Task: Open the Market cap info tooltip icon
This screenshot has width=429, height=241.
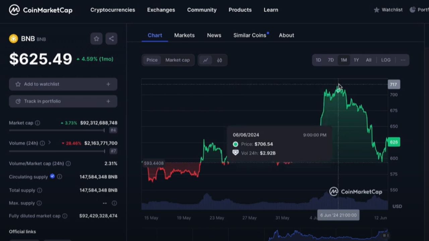Action: (37, 123)
